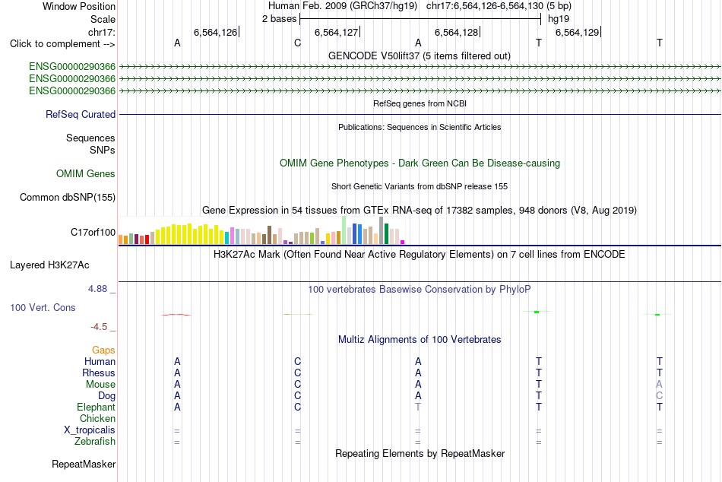Open the GENCODE V50lift37 track title
Viewport: 722px width, 482px height.
tap(419, 55)
